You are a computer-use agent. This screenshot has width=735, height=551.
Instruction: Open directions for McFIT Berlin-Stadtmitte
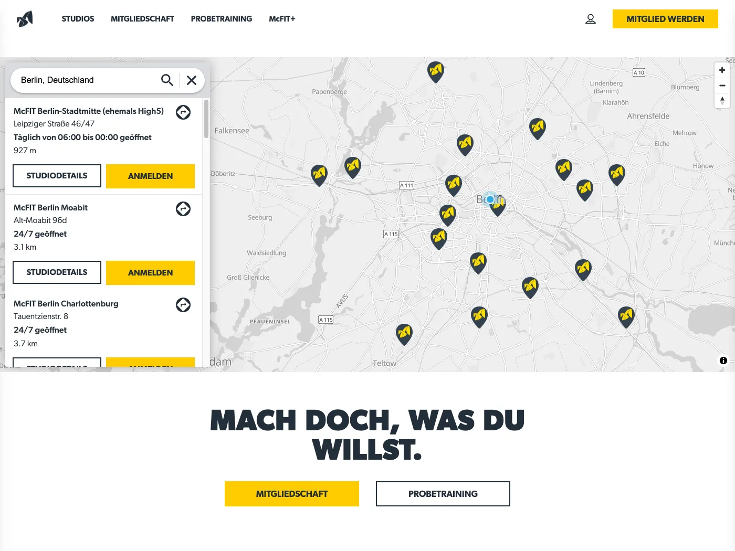(183, 112)
